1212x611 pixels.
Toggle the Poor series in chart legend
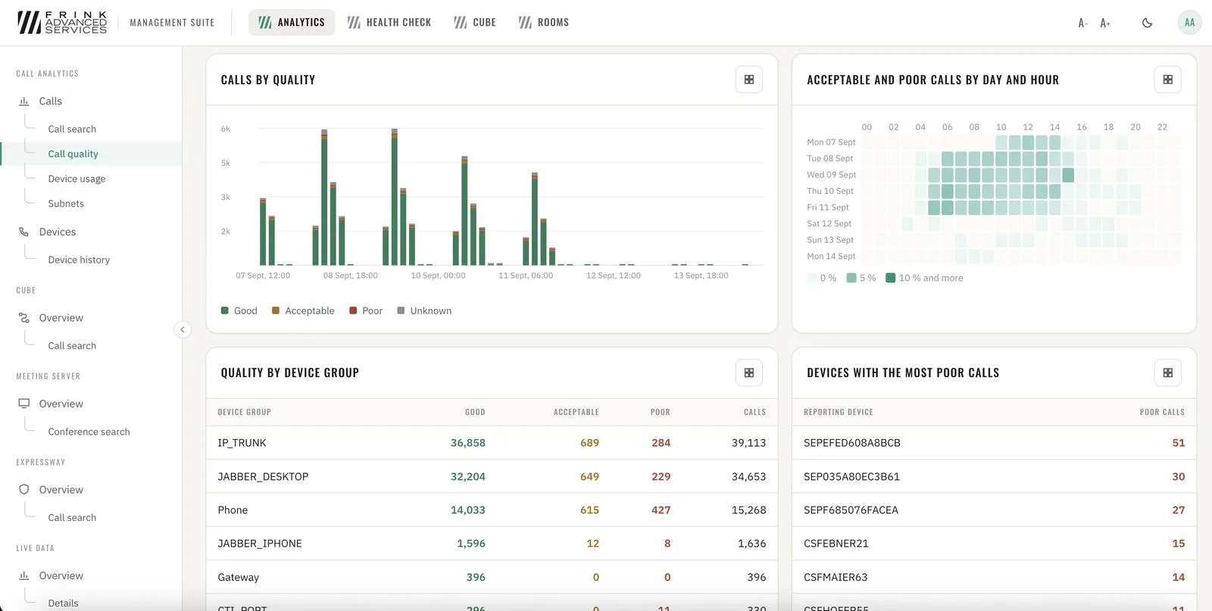pos(366,310)
